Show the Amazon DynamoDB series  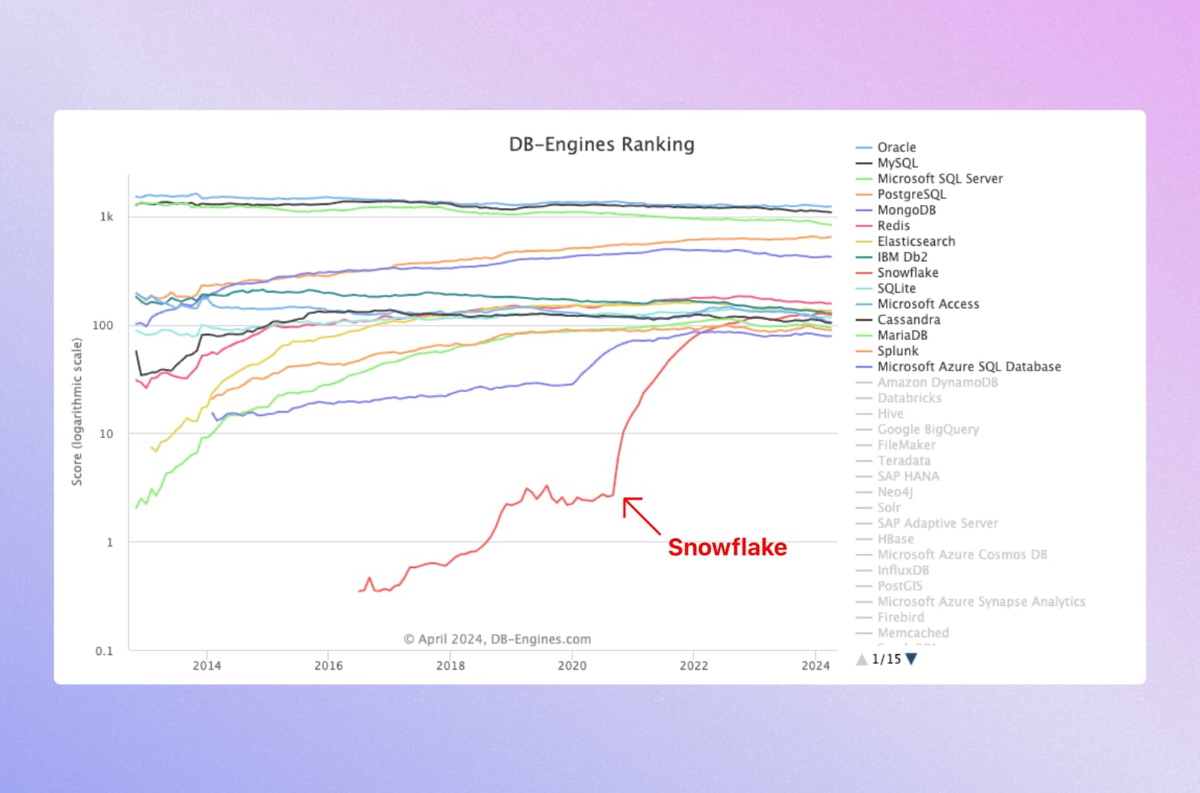927,382
